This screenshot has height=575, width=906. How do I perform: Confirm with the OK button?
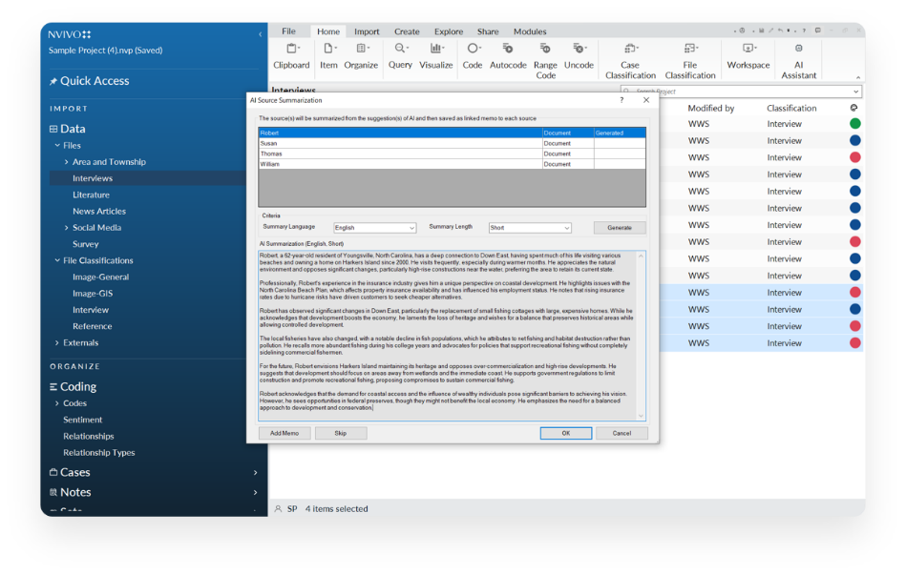click(x=566, y=433)
